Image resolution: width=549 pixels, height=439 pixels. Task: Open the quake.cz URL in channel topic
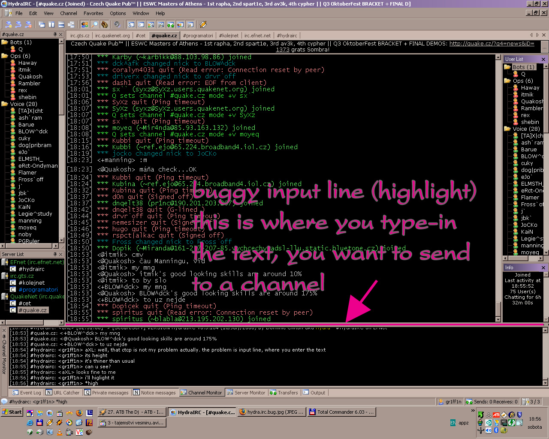tap(492, 44)
